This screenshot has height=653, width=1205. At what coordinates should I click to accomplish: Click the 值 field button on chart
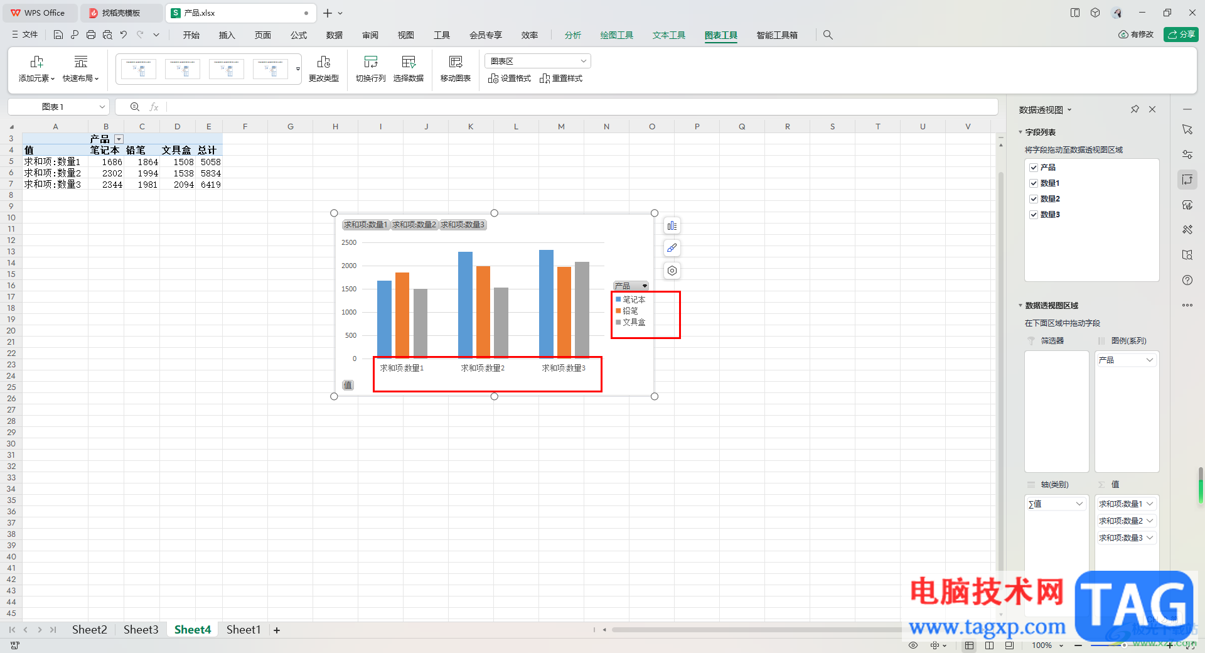pos(348,385)
